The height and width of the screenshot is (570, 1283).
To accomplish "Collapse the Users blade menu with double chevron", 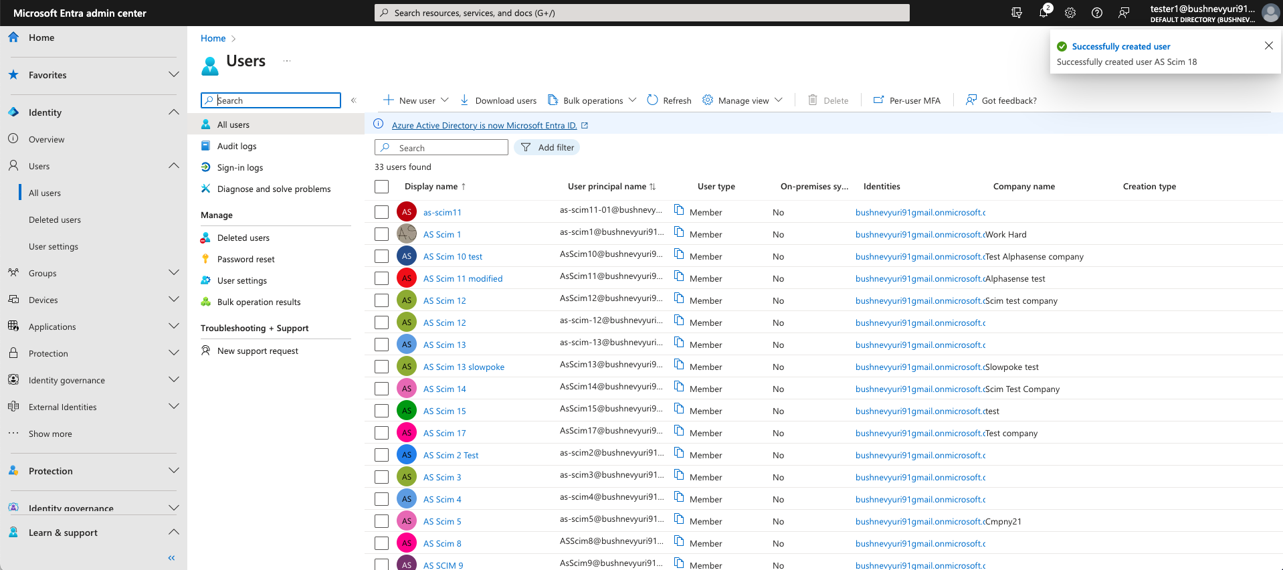I will [x=354, y=100].
